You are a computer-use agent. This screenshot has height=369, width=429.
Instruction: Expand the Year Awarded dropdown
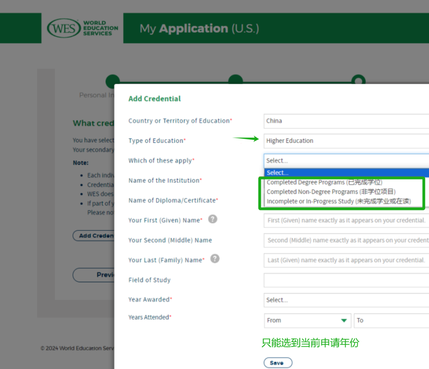[346, 300]
